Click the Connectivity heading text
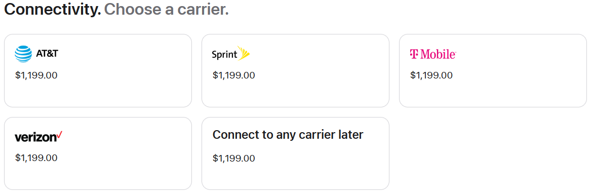The width and height of the screenshot is (593, 196). (53, 10)
